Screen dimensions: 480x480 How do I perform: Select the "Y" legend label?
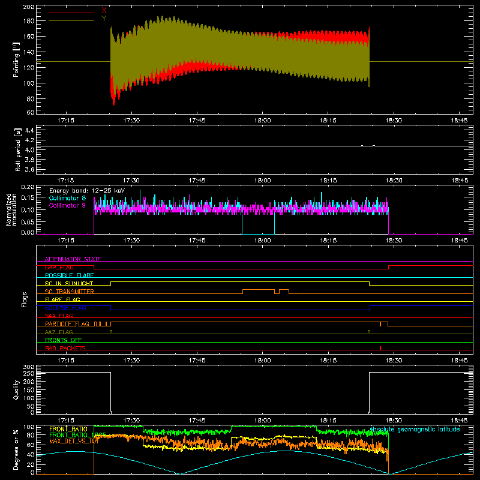tap(104, 19)
